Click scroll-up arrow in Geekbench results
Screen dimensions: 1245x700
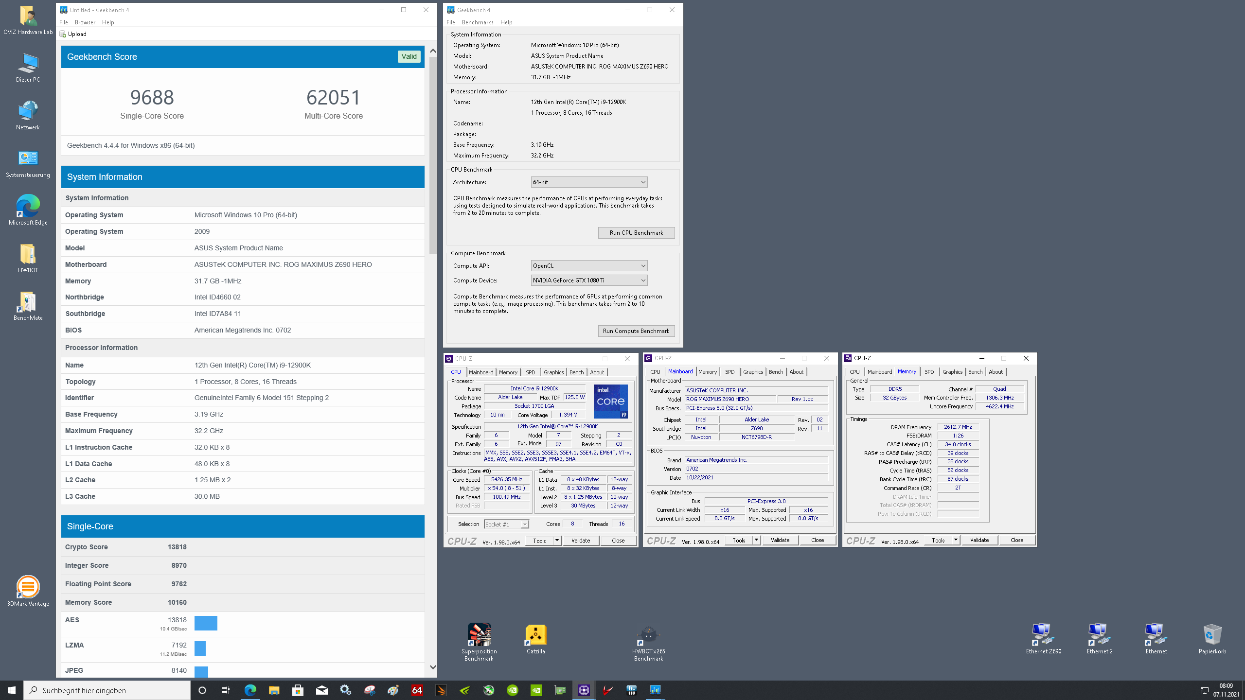[433, 51]
